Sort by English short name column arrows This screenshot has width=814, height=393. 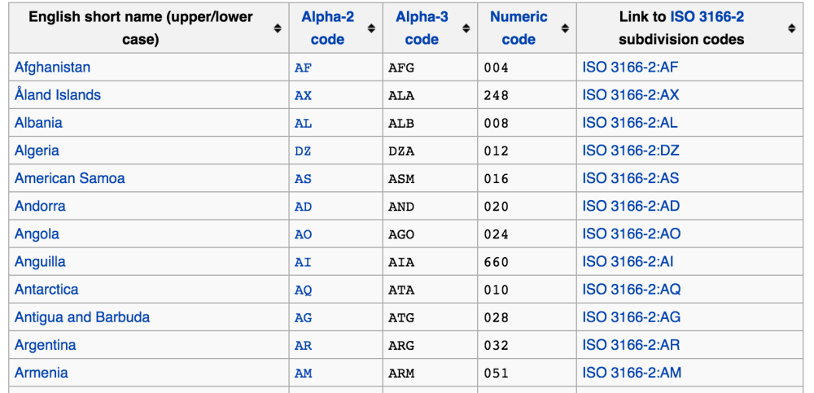pyautogui.click(x=278, y=28)
